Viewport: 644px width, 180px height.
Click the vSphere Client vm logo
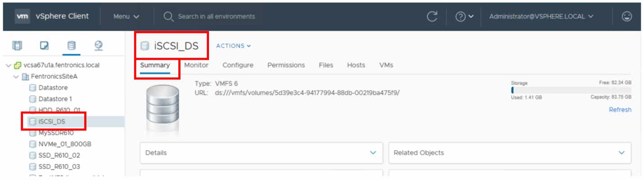pyautogui.click(x=22, y=17)
